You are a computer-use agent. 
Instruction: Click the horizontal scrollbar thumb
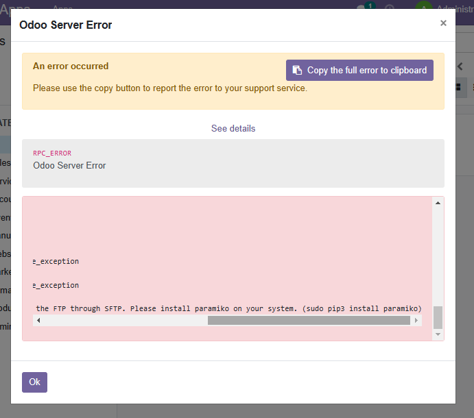pos(309,320)
